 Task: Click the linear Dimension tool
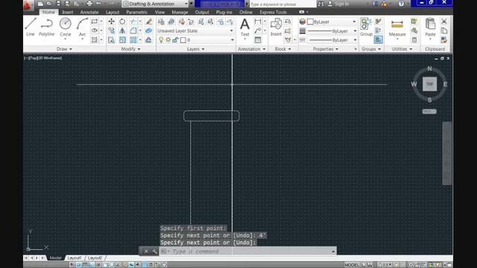(x=258, y=22)
